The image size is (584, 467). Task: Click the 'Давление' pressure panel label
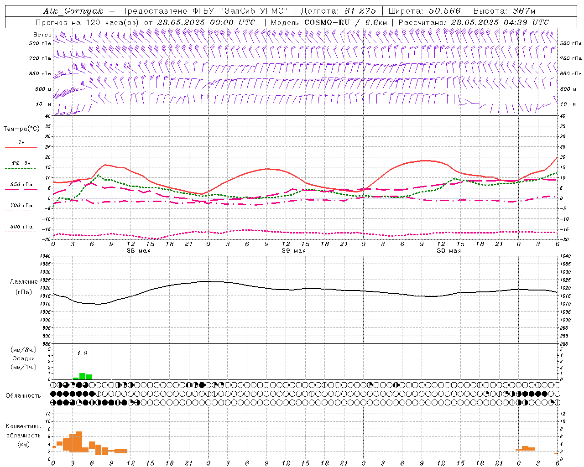[x=24, y=282]
